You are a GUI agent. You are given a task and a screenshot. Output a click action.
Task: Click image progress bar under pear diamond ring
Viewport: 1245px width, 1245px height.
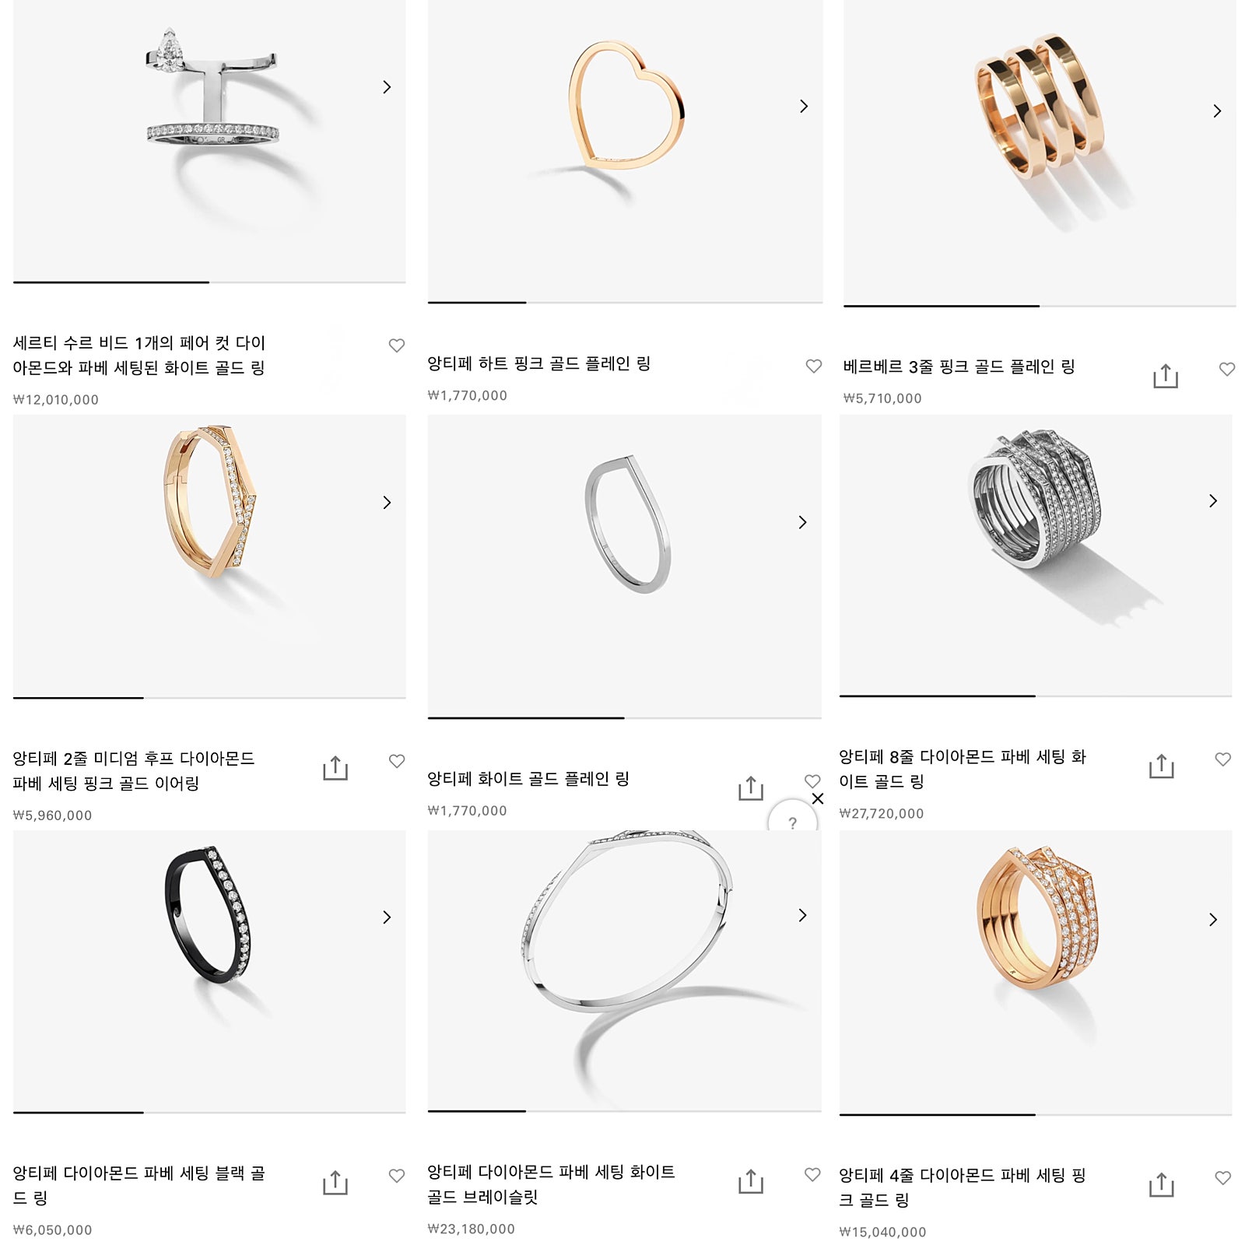[209, 282]
